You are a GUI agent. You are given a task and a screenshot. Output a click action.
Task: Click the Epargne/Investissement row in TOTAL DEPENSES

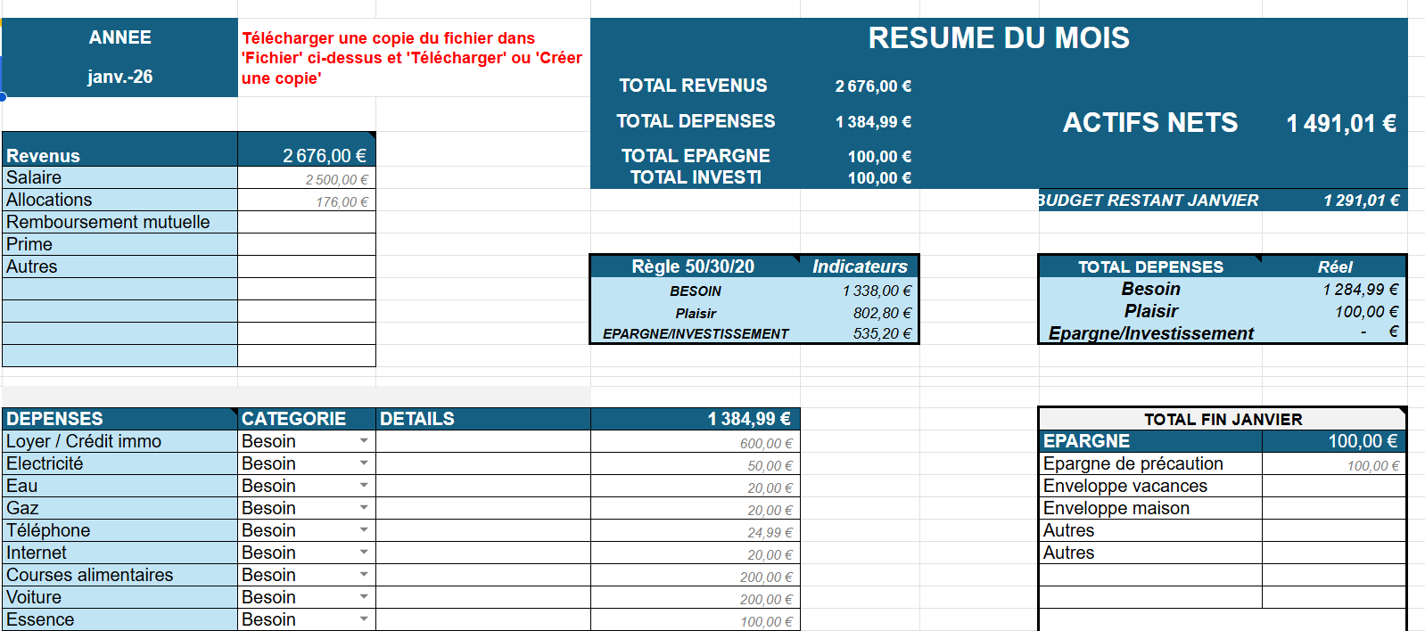(x=1222, y=332)
